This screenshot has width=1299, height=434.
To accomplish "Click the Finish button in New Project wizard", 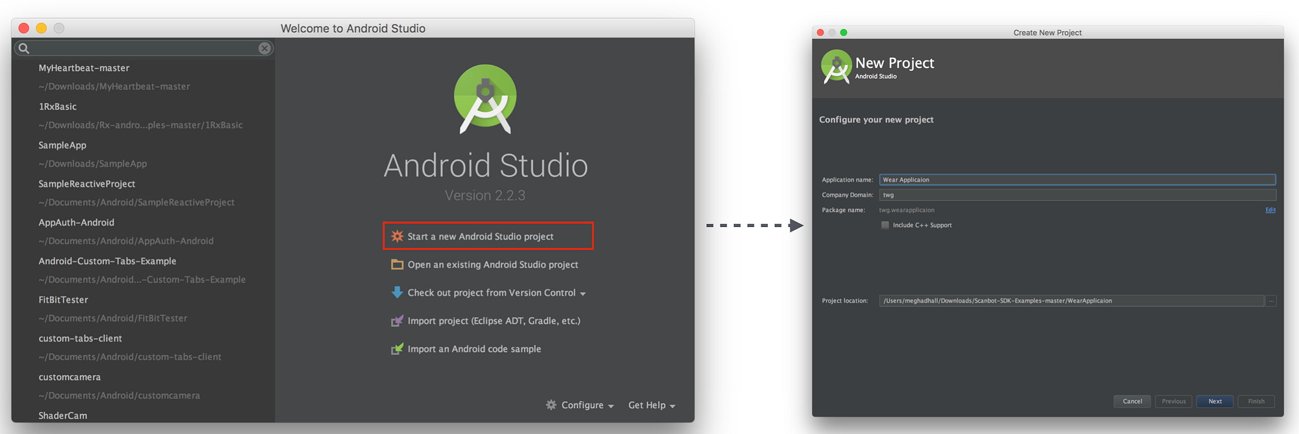I will 1256,402.
